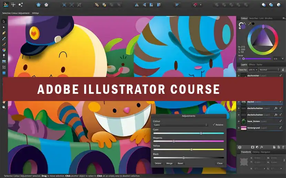286x178 pixels.
Task: Swap stroke and fill colours arrow
Action: pos(244,24)
